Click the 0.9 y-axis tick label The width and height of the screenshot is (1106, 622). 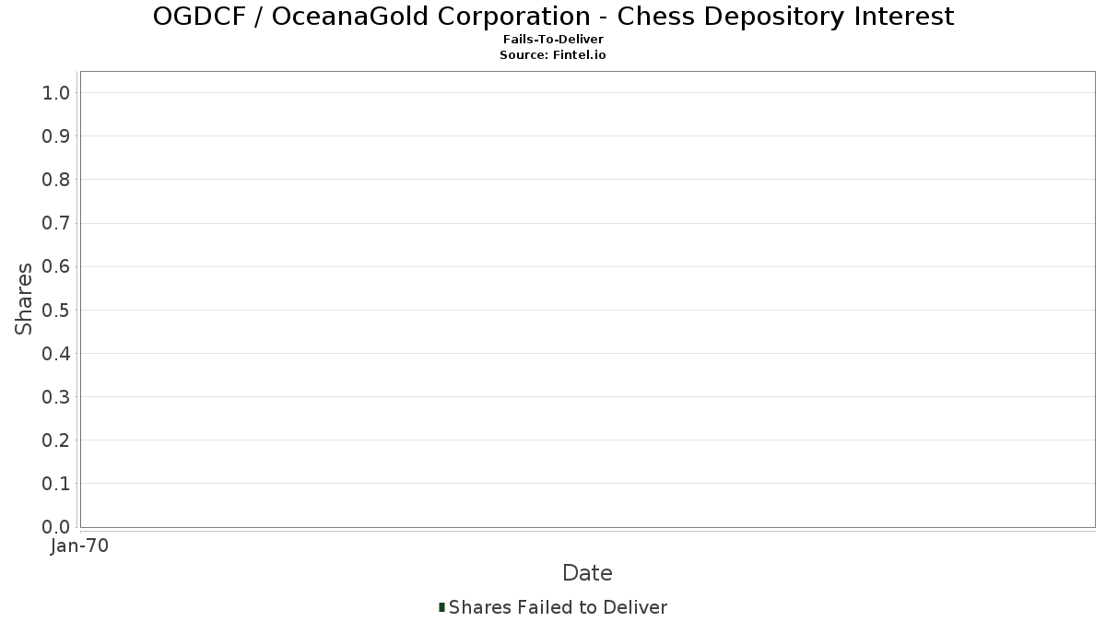(x=56, y=136)
